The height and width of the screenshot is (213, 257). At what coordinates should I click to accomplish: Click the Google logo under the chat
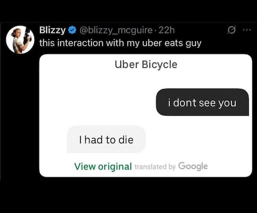pos(193,166)
